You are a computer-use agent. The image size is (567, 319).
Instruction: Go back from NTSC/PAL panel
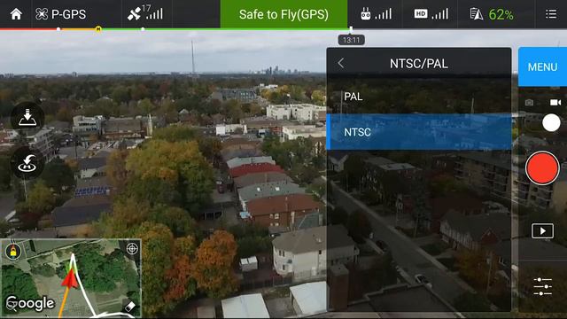(340, 63)
